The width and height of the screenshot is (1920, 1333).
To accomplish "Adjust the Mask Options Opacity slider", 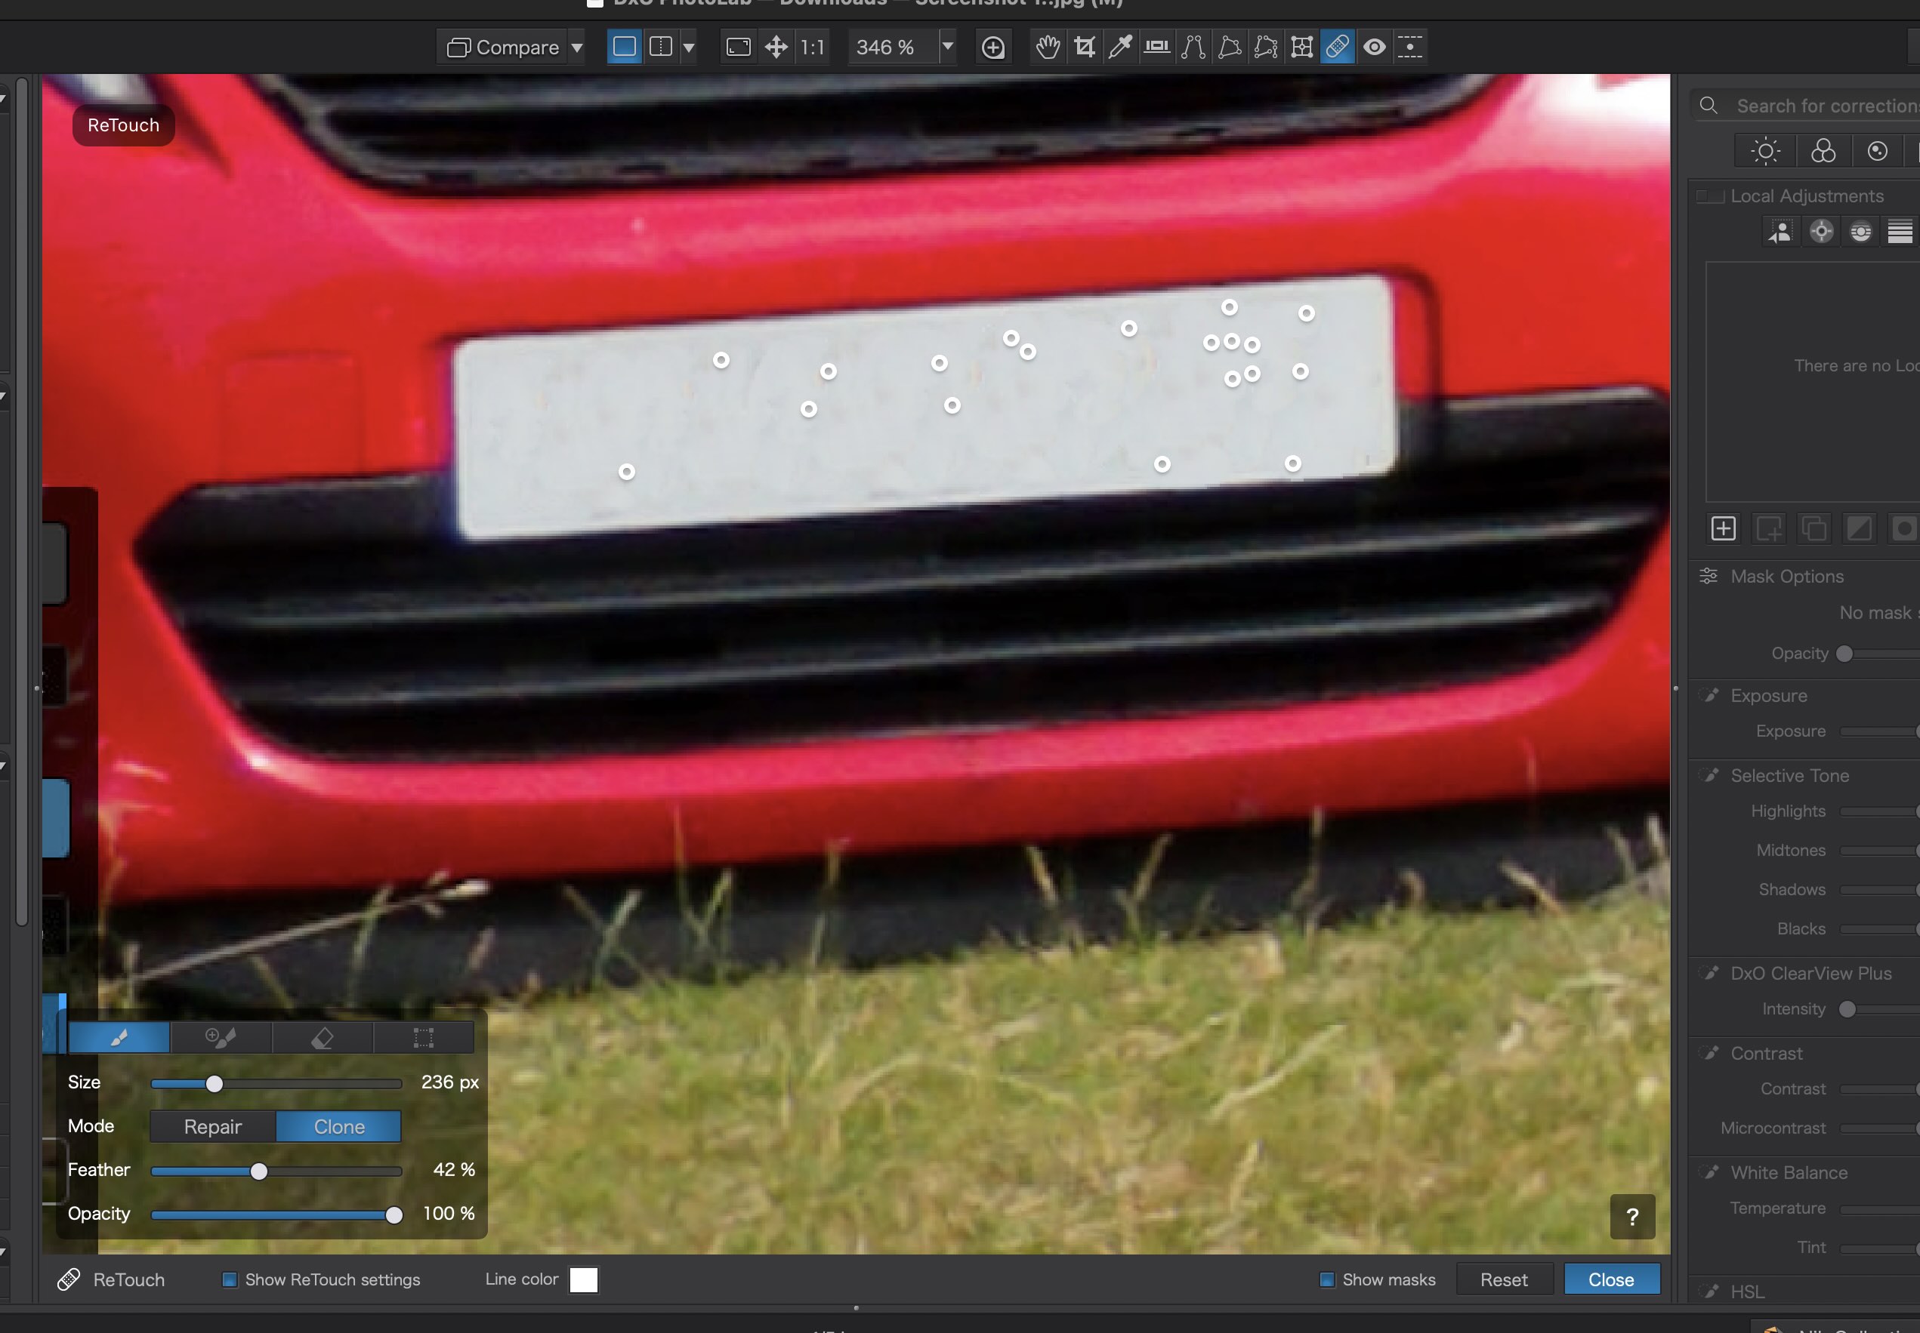I will tap(1844, 654).
